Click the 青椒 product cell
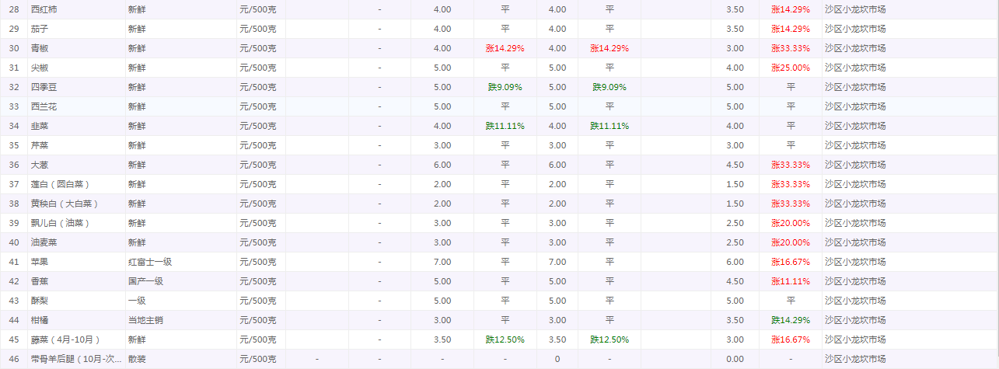The width and height of the screenshot is (999, 369). click(x=39, y=48)
